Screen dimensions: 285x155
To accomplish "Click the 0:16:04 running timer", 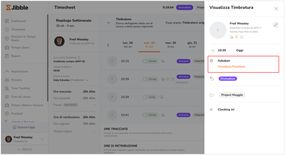I will pyautogui.click(x=168, y=7).
